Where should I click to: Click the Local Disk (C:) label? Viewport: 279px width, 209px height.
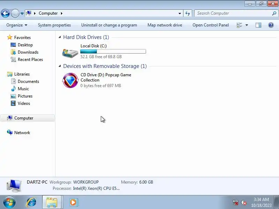point(93,46)
